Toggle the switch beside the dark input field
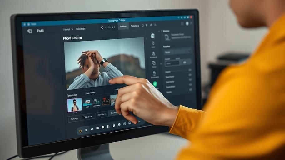Screen dimensions: 285x160 coord(185,62)
